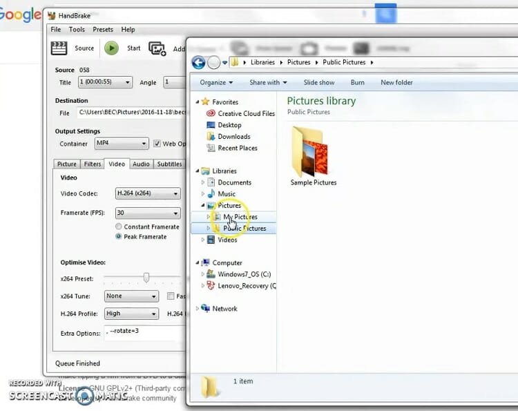The height and width of the screenshot is (411, 518).
Task: Click the Explorer Forward arrow button
Action: pyautogui.click(x=213, y=62)
